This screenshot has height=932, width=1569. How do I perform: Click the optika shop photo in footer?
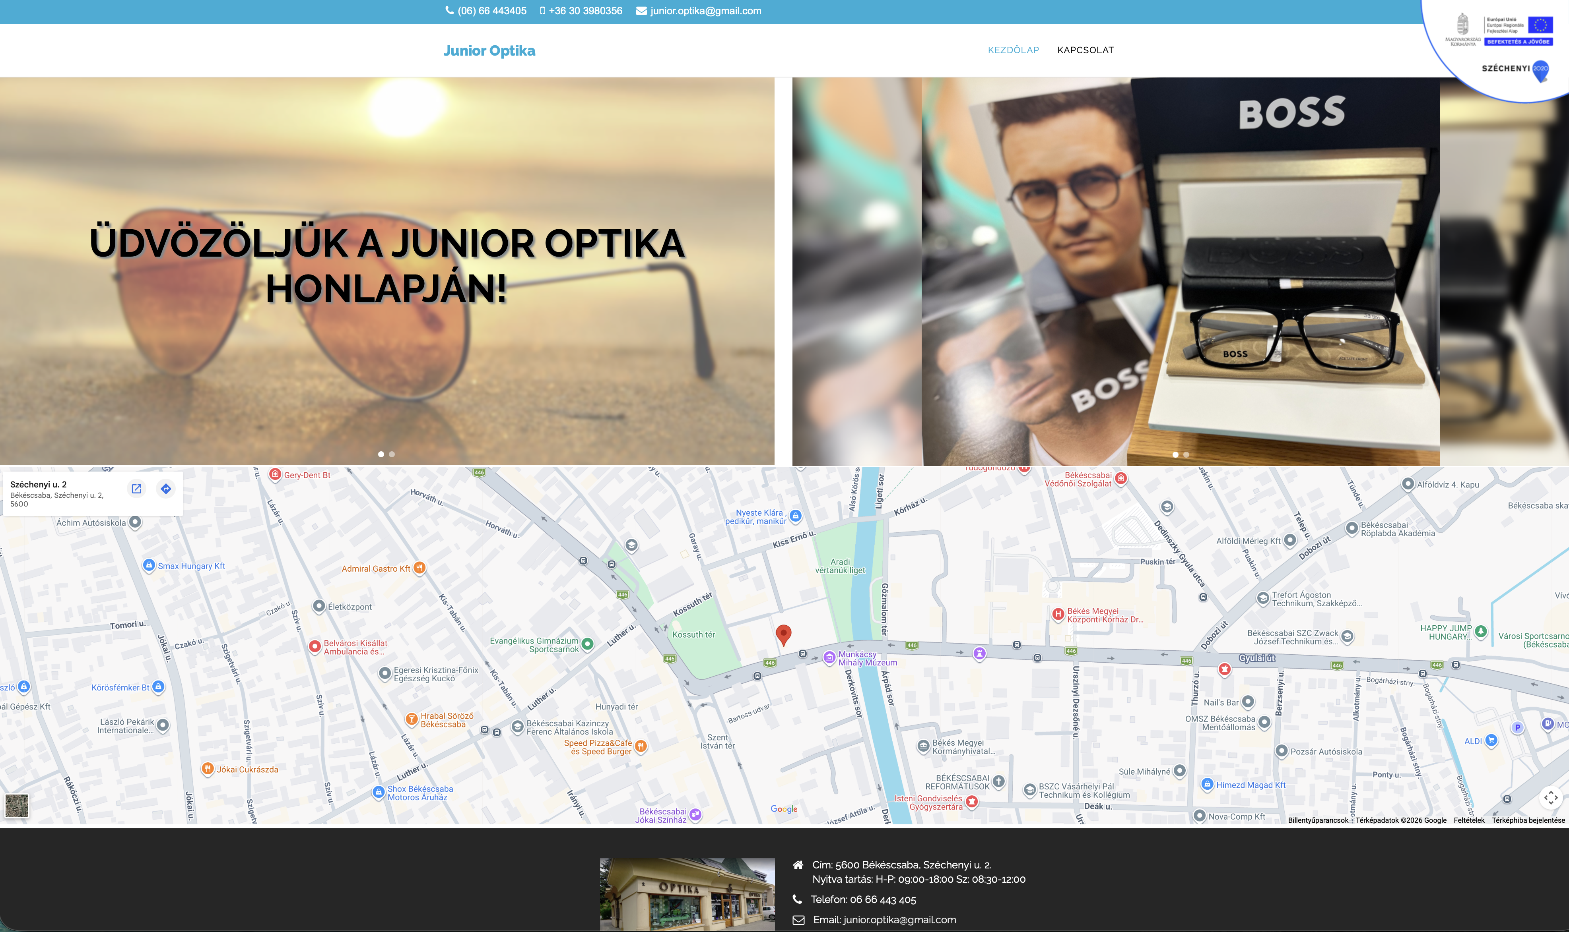687,894
